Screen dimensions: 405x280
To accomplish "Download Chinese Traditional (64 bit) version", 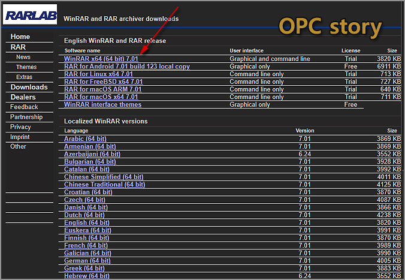I will point(105,185).
